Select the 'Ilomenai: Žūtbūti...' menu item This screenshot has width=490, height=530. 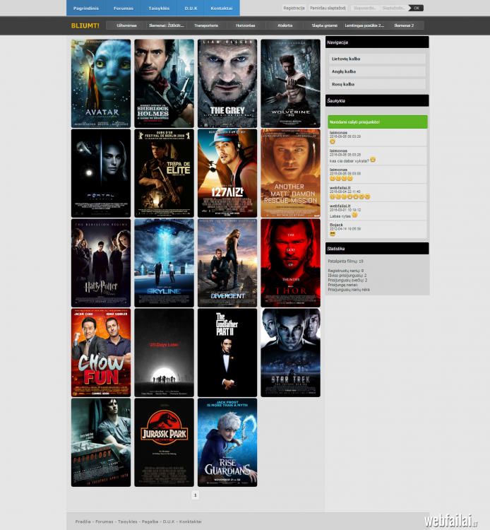pyautogui.click(x=167, y=25)
